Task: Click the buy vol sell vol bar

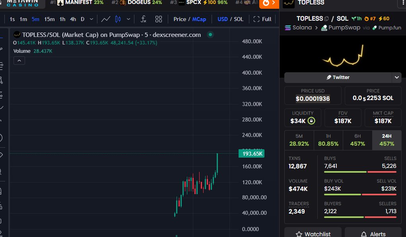Action: (360, 195)
